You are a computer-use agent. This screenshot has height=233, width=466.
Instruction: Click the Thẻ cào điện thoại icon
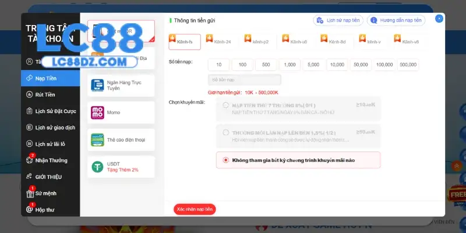(x=97, y=140)
